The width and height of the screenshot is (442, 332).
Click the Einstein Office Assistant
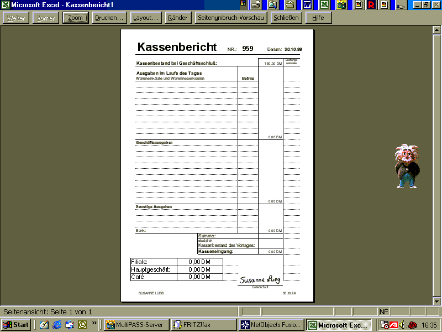(x=407, y=165)
